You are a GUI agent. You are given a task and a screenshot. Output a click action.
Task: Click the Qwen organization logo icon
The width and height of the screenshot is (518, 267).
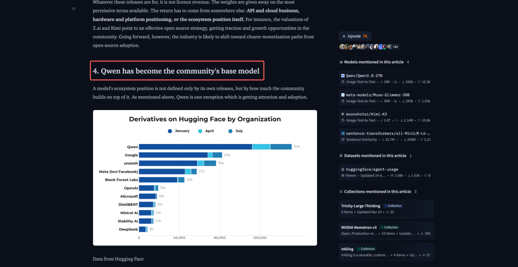pyautogui.click(x=343, y=76)
